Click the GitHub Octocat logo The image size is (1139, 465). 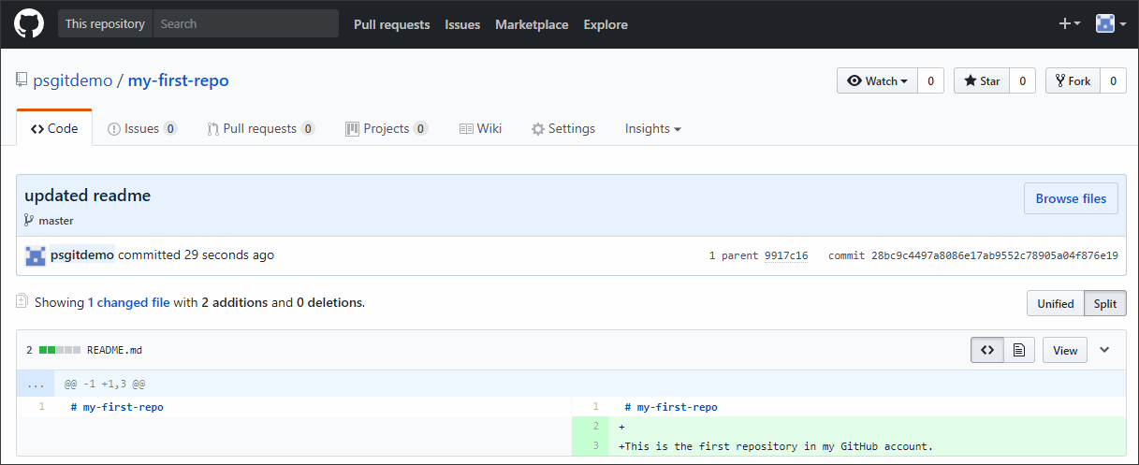pos(29,24)
